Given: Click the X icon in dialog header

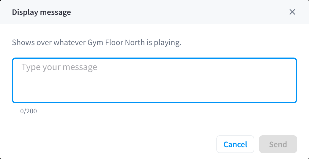Looking at the screenshot, I should coord(292,12).
